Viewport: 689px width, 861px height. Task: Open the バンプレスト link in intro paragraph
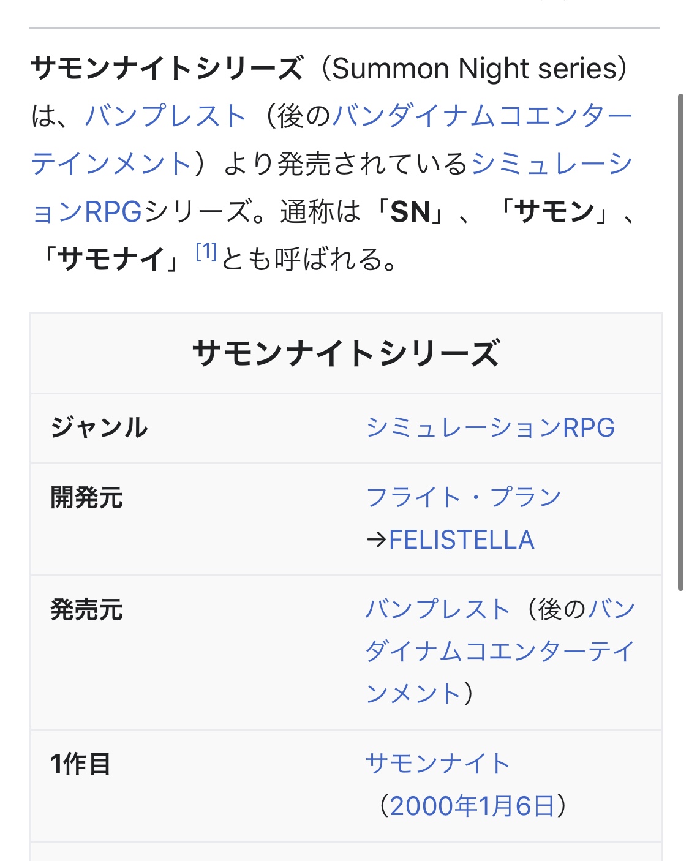click(x=165, y=116)
